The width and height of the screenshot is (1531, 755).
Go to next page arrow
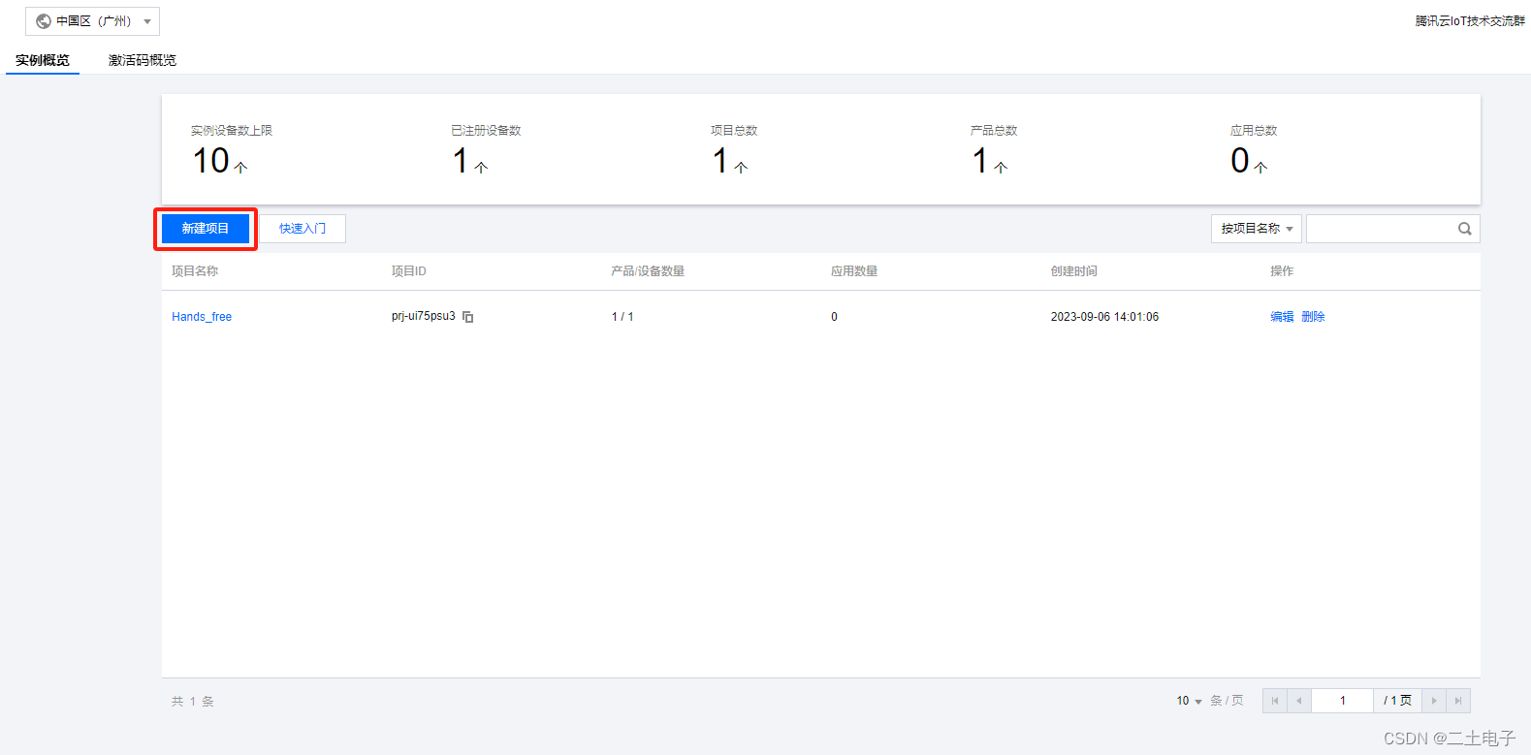coord(1434,701)
